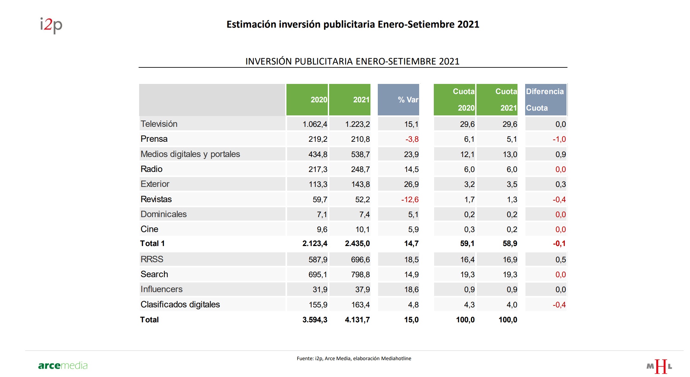Click RRSS Cuota 2021 value 16,9

(510, 260)
